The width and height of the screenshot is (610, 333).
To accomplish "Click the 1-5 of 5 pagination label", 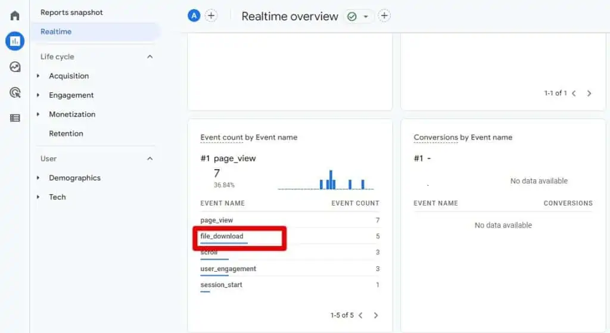I will pos(342,315).
